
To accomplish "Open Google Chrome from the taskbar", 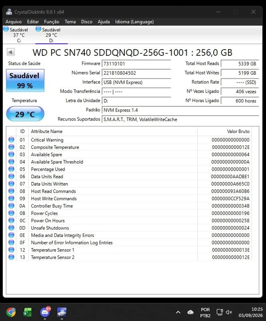I will coord(11,312).
